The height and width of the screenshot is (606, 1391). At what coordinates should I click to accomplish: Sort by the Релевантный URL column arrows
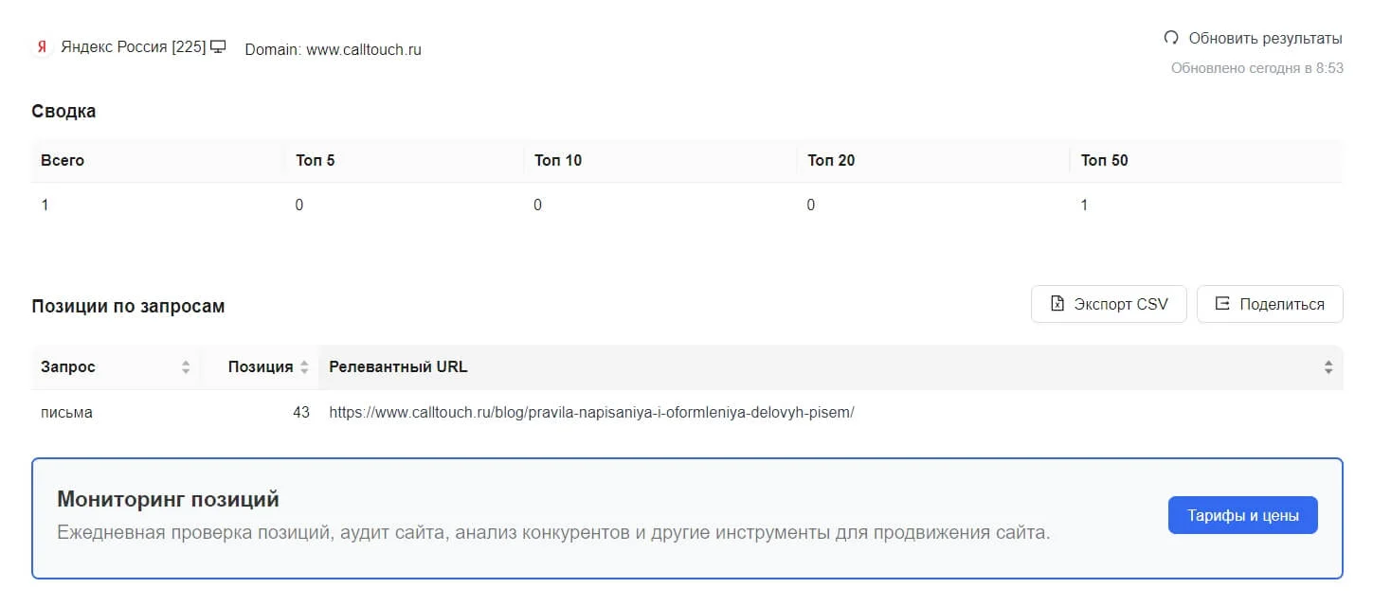pos(1328,367)
